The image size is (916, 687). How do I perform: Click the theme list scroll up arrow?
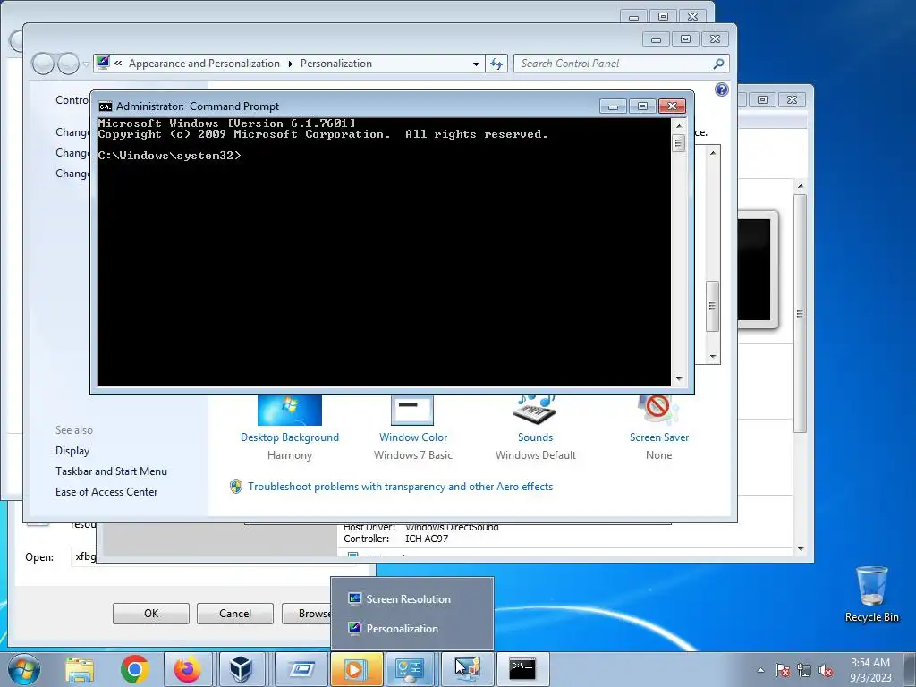[x=713, y=153]
